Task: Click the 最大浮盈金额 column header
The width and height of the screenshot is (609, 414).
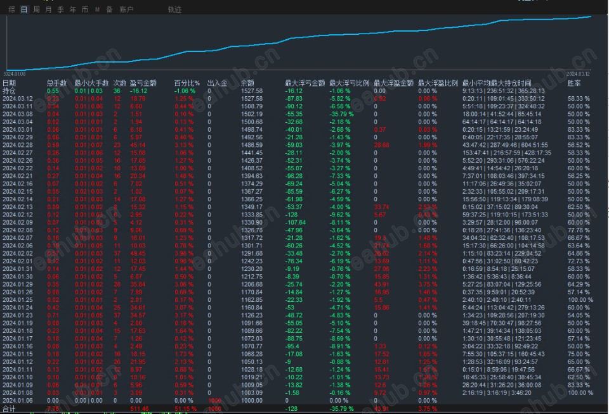Action: (393, 83)
